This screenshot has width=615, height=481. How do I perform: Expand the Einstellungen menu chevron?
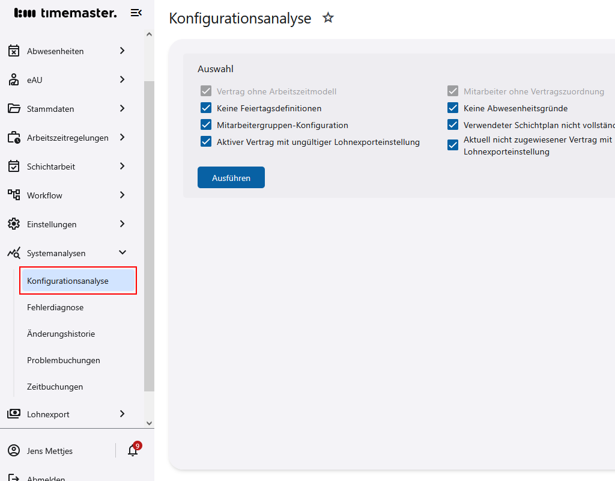pos(122,224)
